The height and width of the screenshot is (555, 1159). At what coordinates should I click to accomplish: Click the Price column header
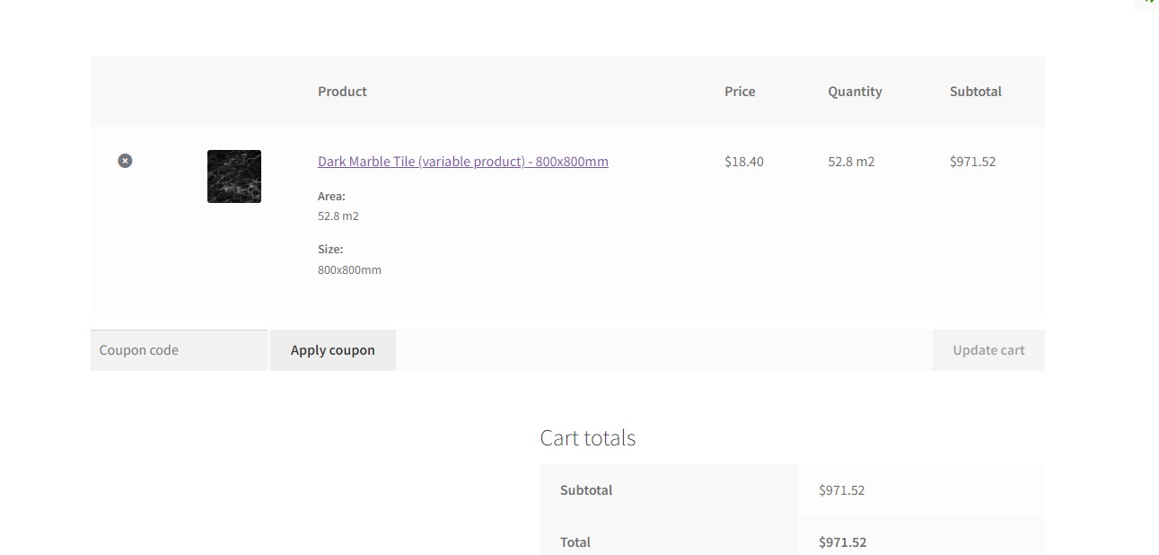[740, 91]
